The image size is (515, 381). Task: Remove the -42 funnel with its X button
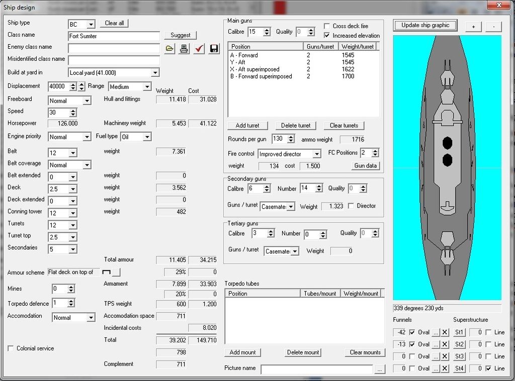(445, 332)
